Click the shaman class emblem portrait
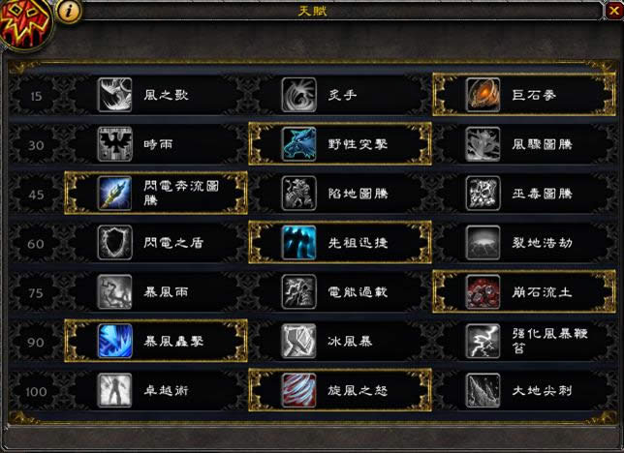Screen dimensions: 624x453 tap(24, 24)
